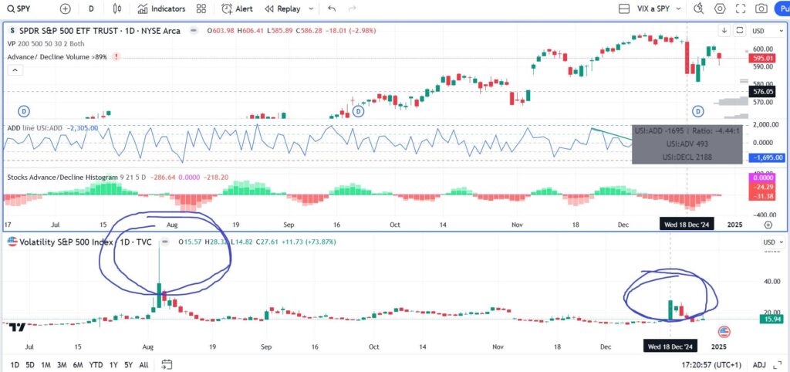Image resolution: width=790 pixels, height=372 pixels.
Task: Select the 6M date range
Action: click(x=78, y=364)
